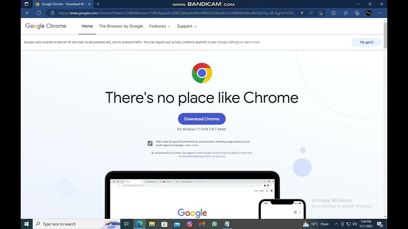Click the network icon in system tray
The image size is (408, 229).
tap(348, 224)
